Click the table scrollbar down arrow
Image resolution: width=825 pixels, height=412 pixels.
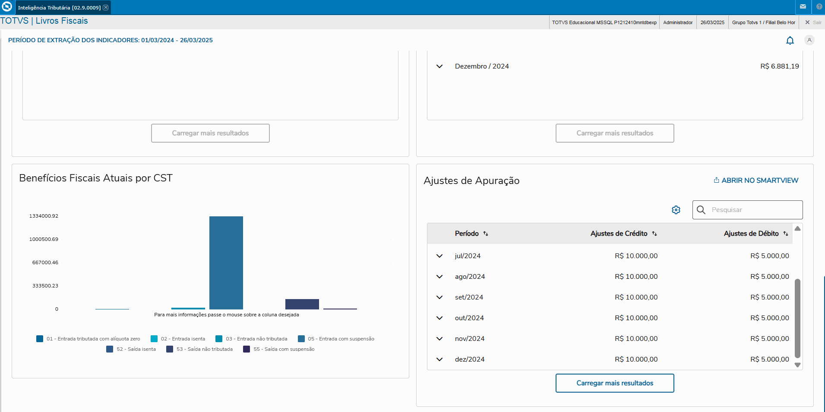[798, 365]
